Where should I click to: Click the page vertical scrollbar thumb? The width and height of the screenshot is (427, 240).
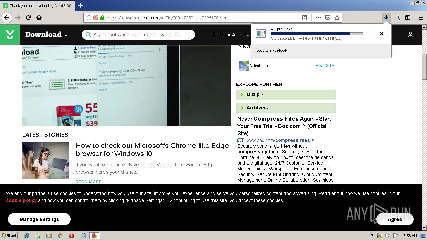tap(424, 66)
